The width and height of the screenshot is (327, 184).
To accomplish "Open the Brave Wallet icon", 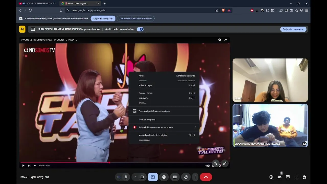I will [291, 10].
